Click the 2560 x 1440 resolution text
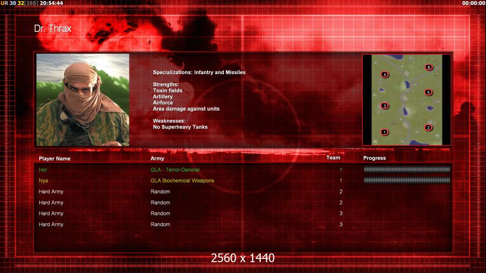This screenshot has width=486, height=273. (243, 258)
